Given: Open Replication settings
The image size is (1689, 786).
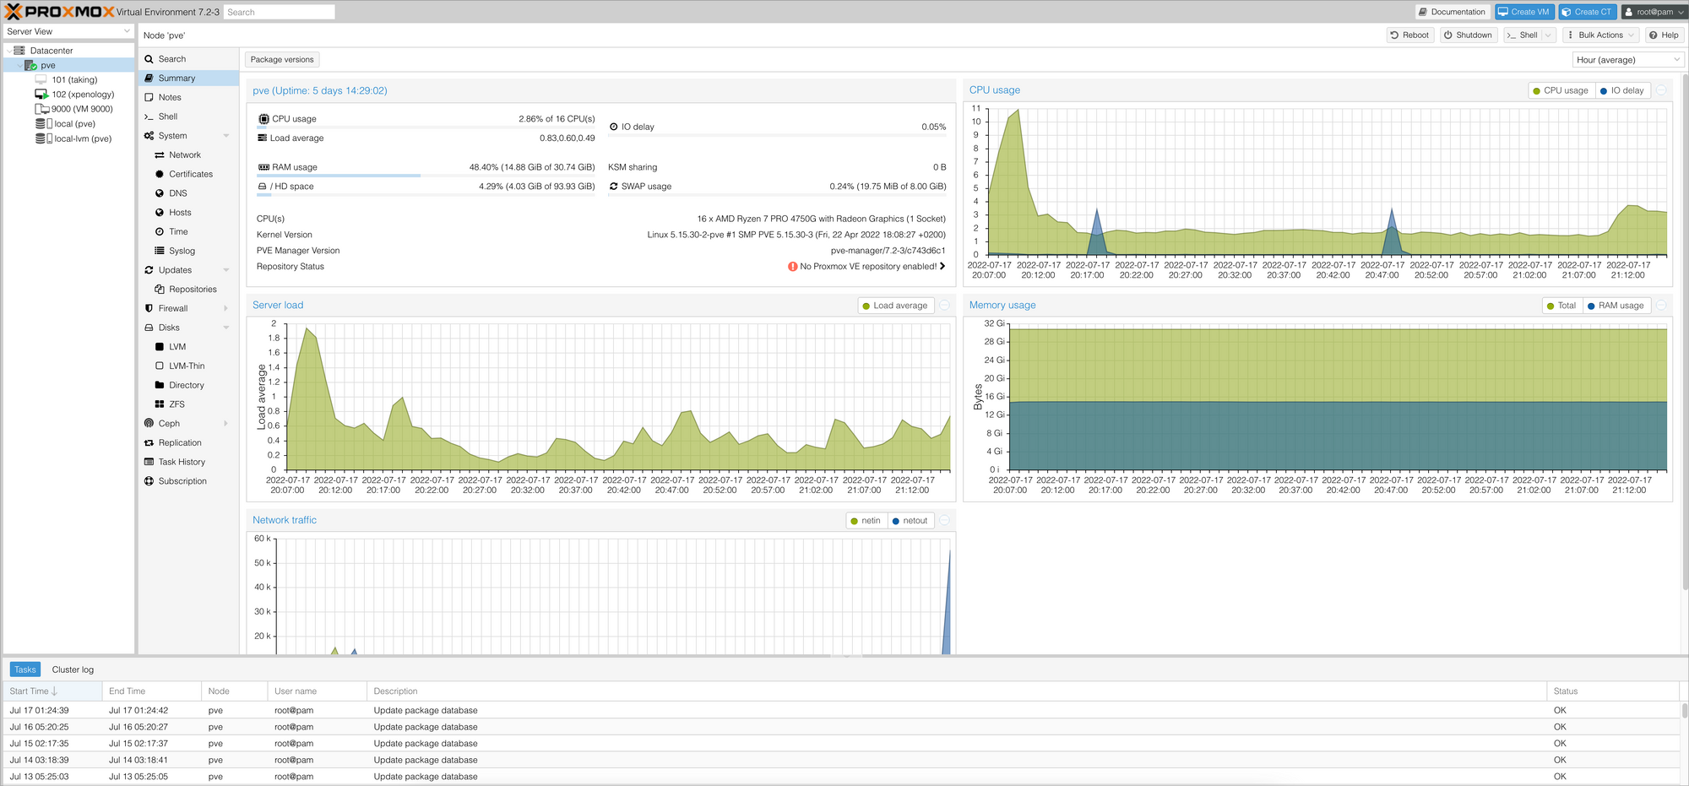Looking at the screenshot, I should pos(180,443).
